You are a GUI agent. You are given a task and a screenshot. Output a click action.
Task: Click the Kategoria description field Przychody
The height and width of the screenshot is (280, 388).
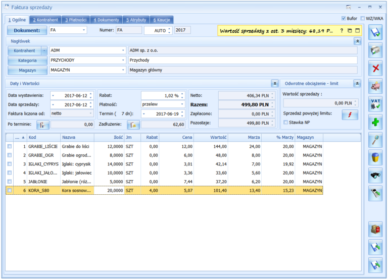click(243, 60)
